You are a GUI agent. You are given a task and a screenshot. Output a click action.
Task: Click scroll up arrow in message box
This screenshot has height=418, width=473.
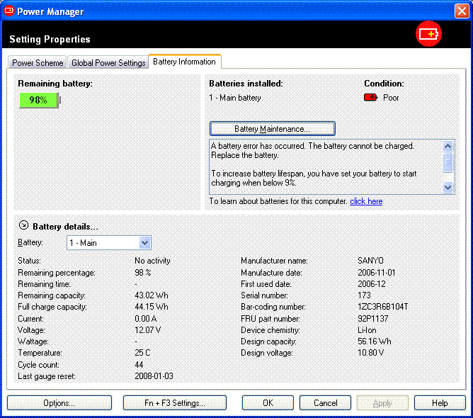tap(448, 147)
